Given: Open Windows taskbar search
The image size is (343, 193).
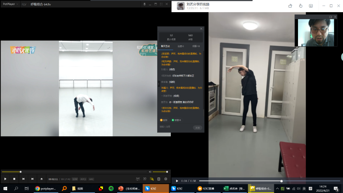Looking at the screenshot, I should pyautogui.click(x=16, y=188).
